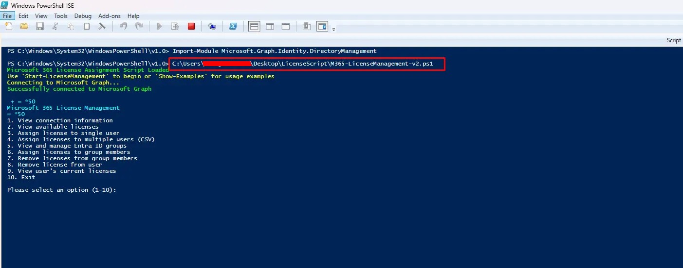Open the Debug menu
Screen dimensions: 683x268
tap(83, 16)
